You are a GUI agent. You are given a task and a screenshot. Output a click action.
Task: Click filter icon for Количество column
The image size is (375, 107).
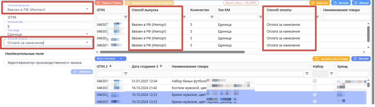coord(212,17)
